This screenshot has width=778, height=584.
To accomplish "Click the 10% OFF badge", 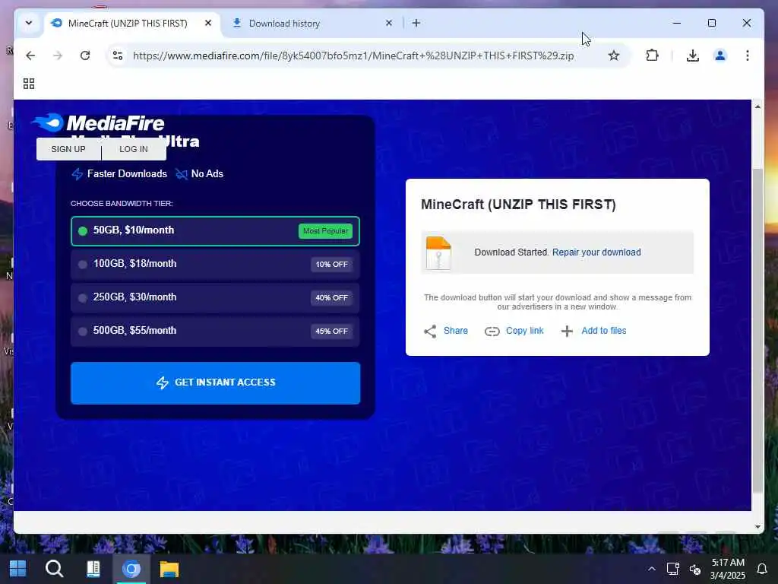I will pos(331,265).
